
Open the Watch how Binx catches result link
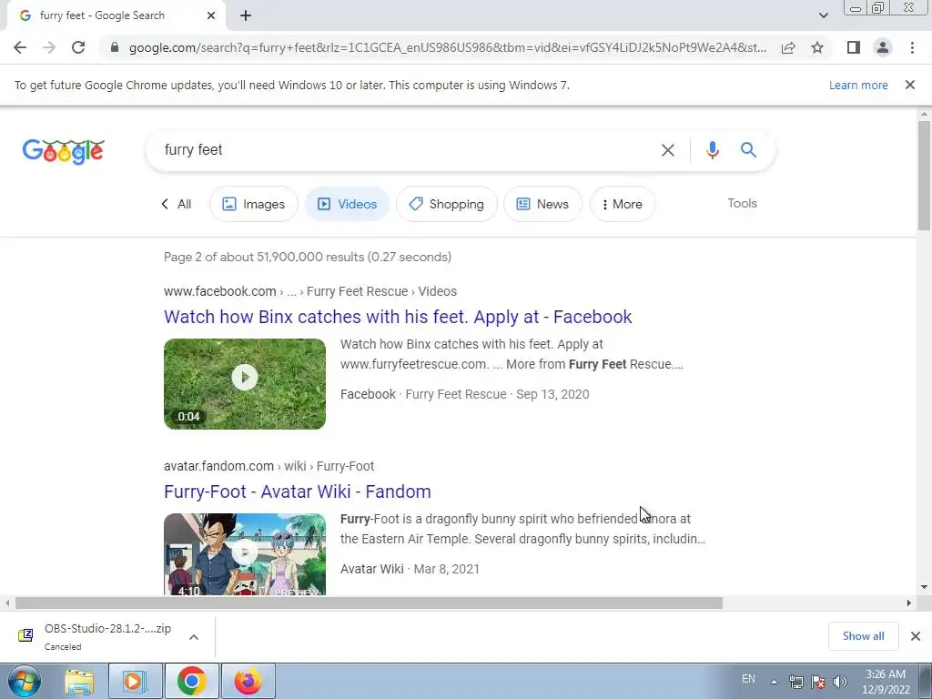(398, 317)
